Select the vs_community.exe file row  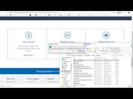point(96,60)
